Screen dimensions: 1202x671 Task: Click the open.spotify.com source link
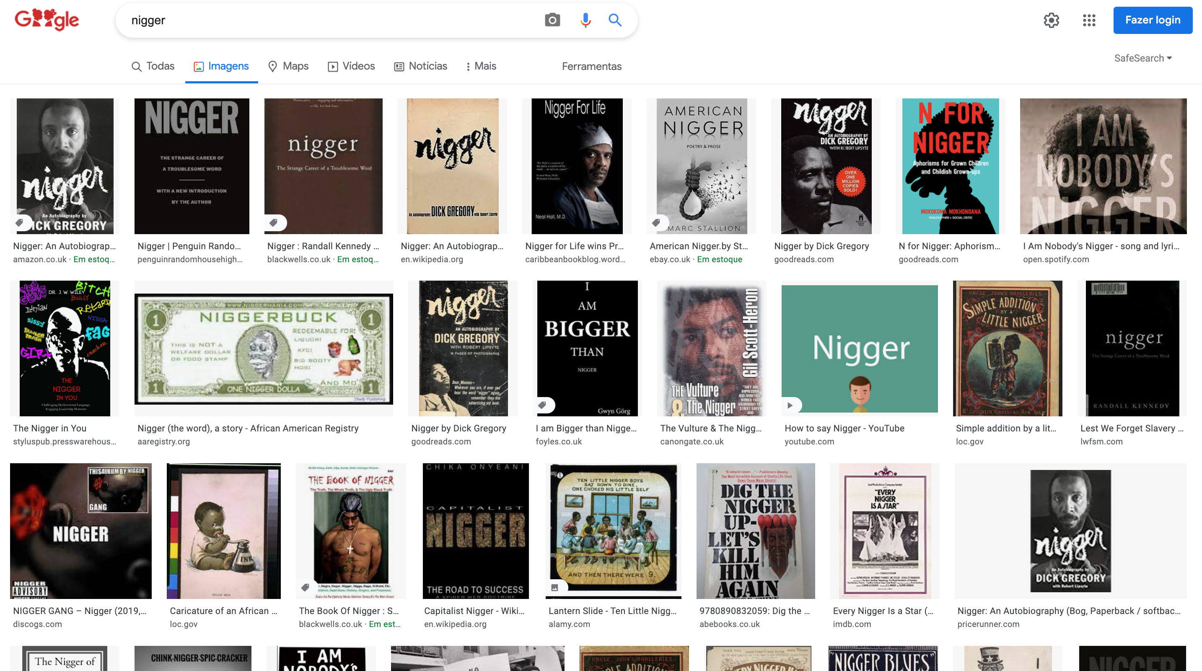1056,259
